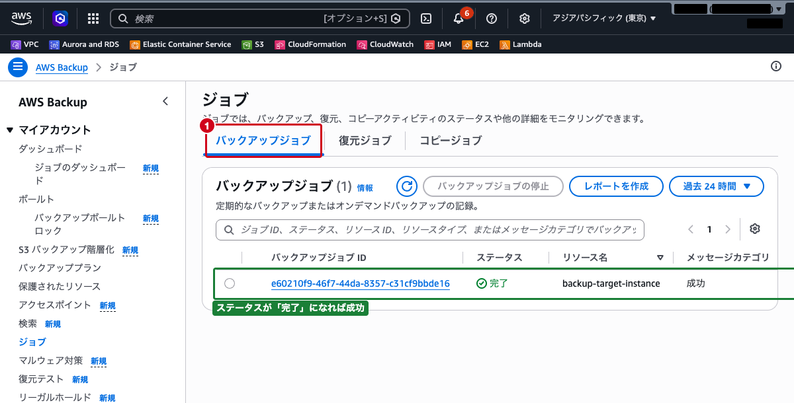The width and height of the screenshot is (794, 403).
Task: Open ダッシュボード in sidebar
Action: [x=50, y=149]
